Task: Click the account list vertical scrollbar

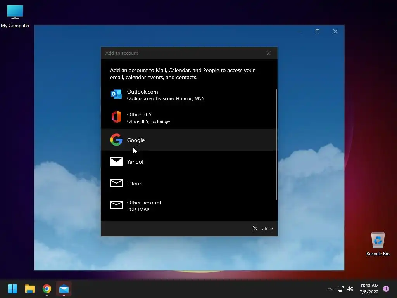Action: click(x=276, y=145)
